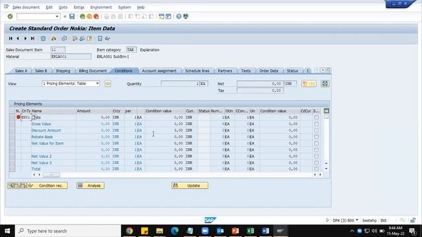Click the Gross Value link
The height and width of the screenshot is (237, 422).
(x=41, y=124)
